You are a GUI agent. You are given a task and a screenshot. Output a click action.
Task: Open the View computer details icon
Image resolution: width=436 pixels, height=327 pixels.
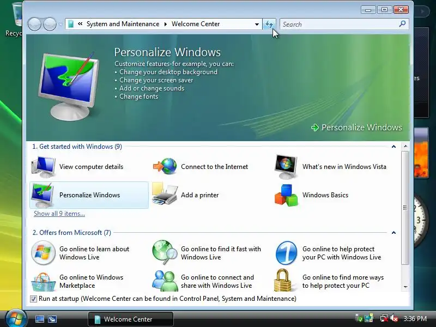coord(43,167)
